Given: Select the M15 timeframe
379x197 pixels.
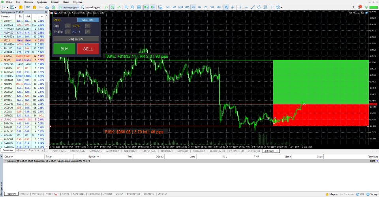Looking at the screenshot, I should pos(180,7).
